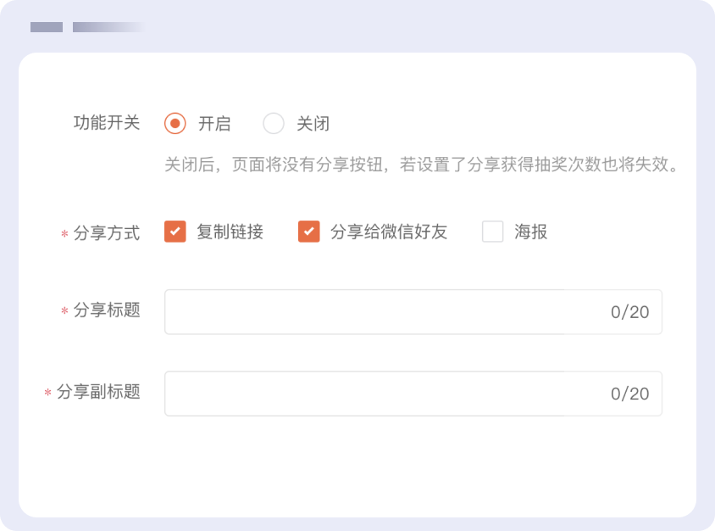Click the 开启 text label
The width and height of the screenshot is (715, 531).
[x=214, y=124]
